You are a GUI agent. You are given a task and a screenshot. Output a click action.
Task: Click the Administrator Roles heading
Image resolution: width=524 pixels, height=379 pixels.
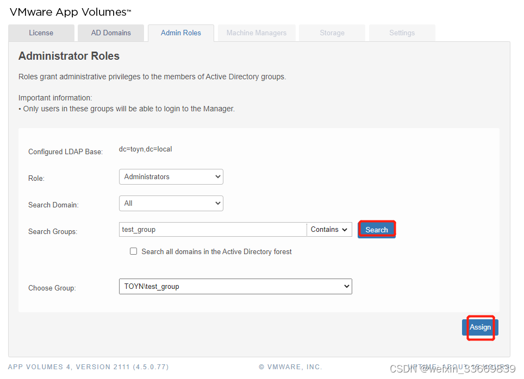[69, 56]
